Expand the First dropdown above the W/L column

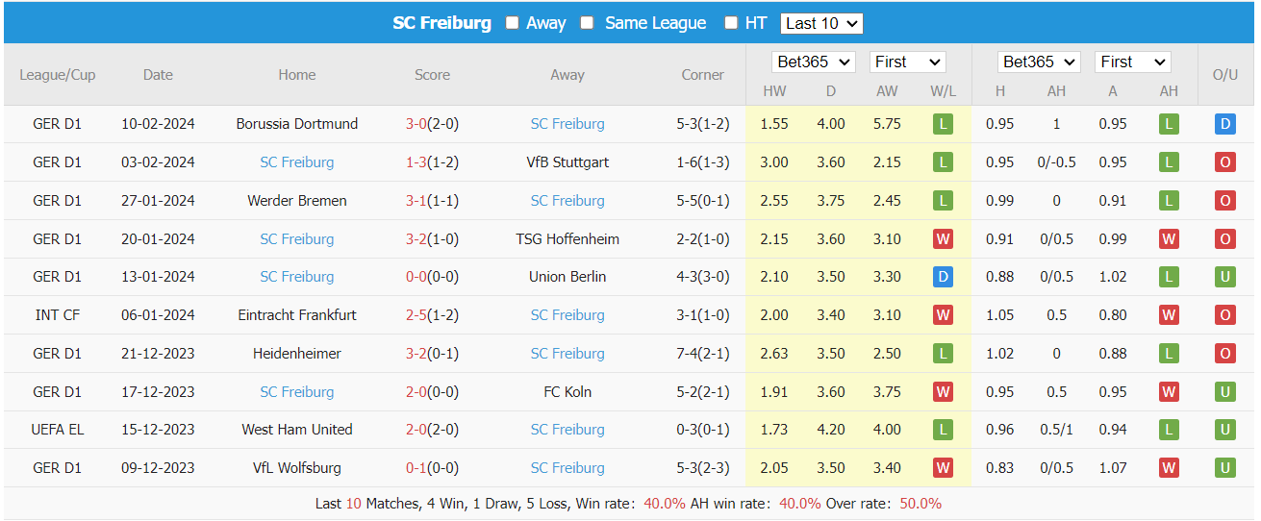[x=907, y=62]
